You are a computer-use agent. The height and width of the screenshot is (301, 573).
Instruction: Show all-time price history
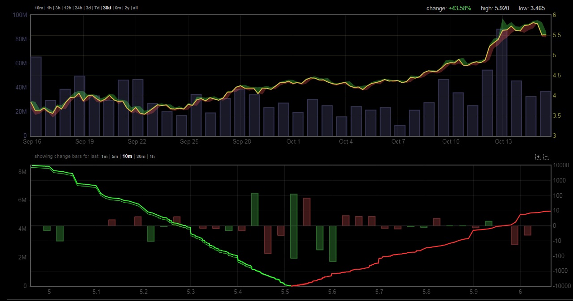tap(135, 8)
